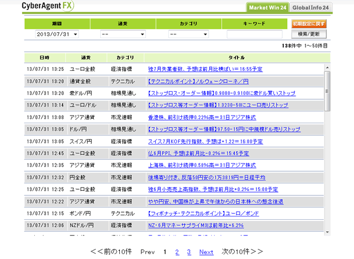Image resolution: width=354 pixels, height=259 pixels.
Task: Click the 通貨 table column header
Action: 86,58
